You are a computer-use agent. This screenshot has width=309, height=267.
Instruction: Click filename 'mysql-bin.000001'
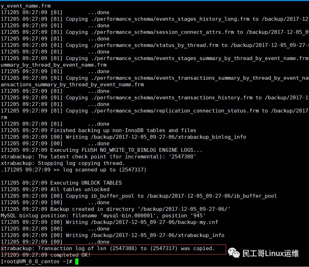coord(129,216)
